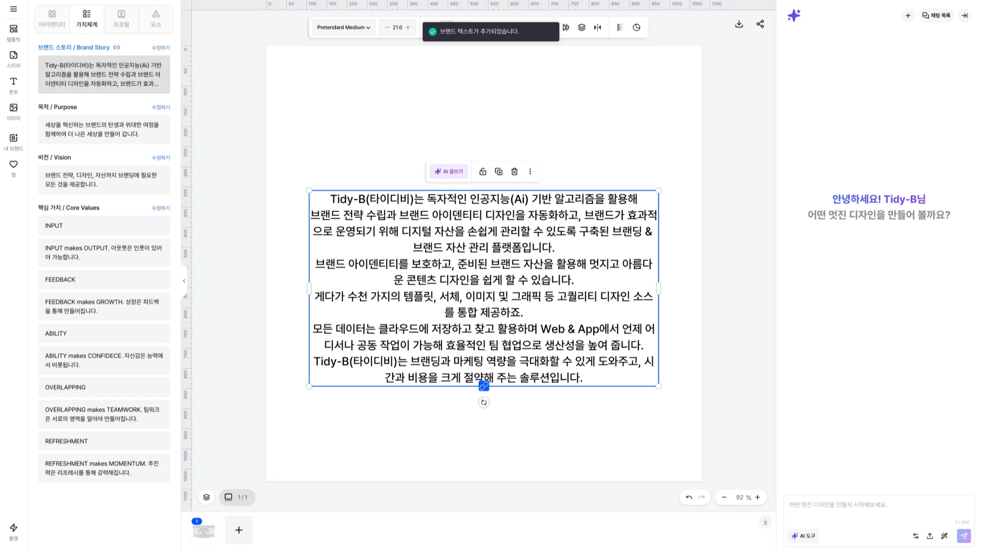The width and height of the screenshot is (982, 551).
Task: Select the Purpose text card
Action: tap(104, 130)
